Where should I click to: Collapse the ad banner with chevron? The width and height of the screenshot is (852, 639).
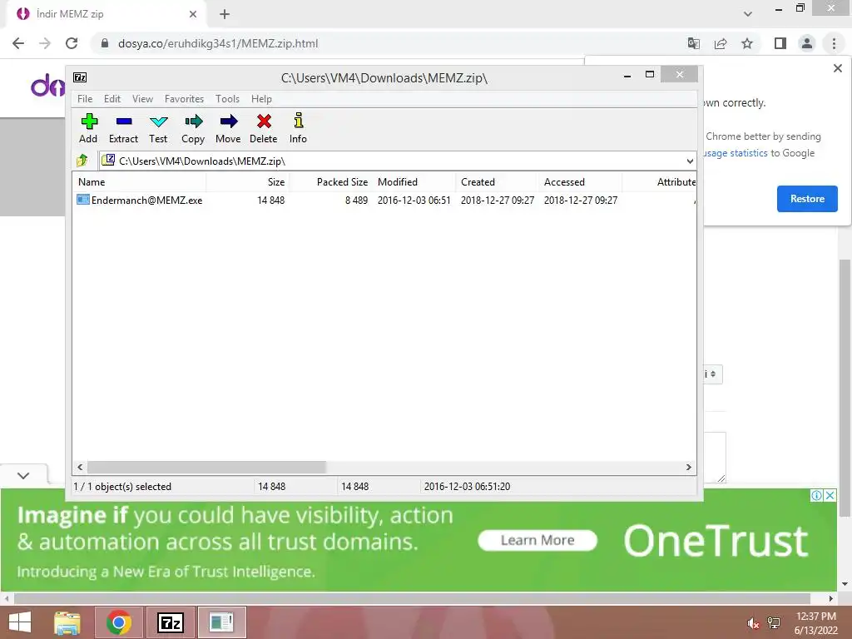[x=22, y=475]
